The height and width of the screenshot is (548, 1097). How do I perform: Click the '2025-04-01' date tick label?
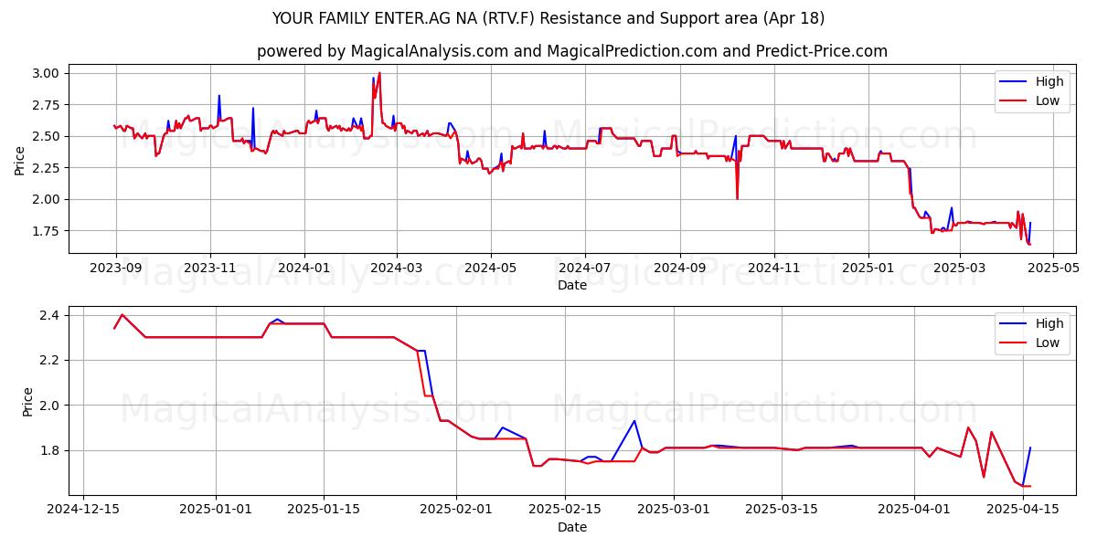click(x=914, y=511)
